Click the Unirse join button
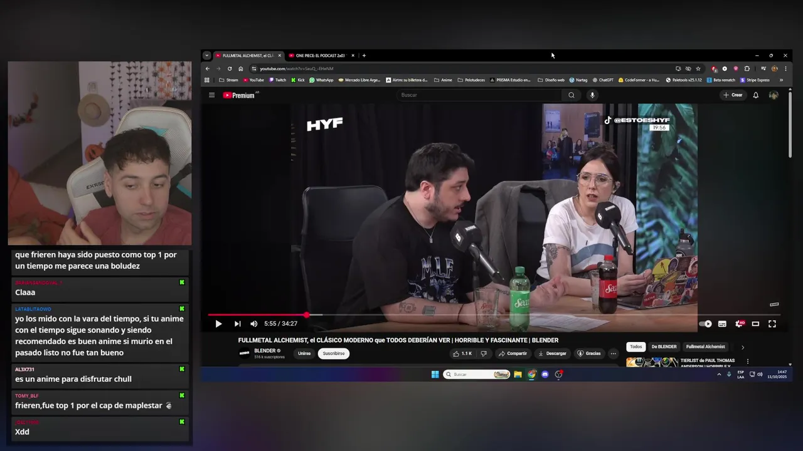Screen dimensions: 803x451 point(304,353)
